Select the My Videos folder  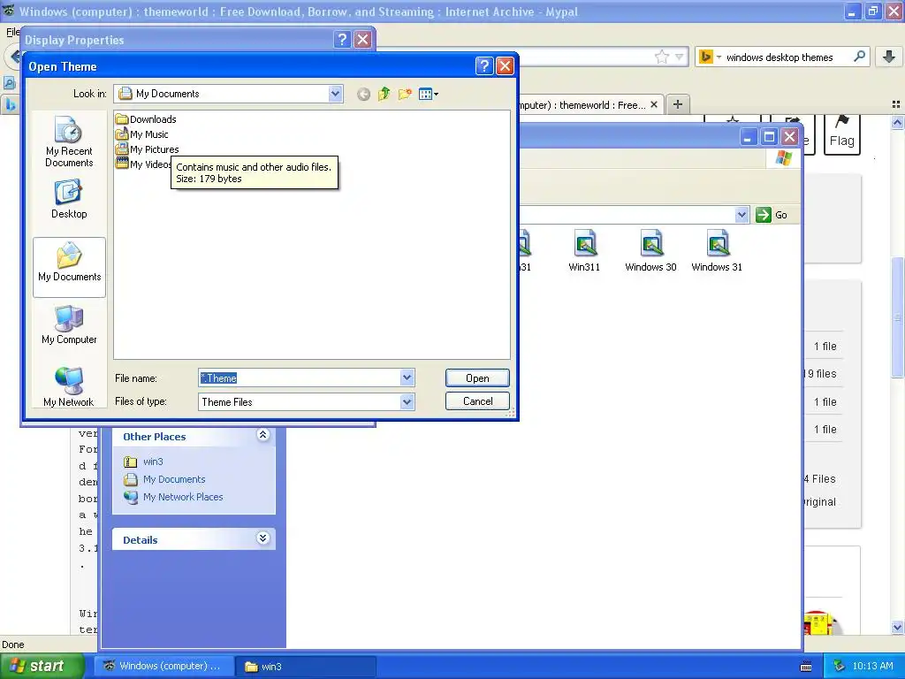[143, 164]
